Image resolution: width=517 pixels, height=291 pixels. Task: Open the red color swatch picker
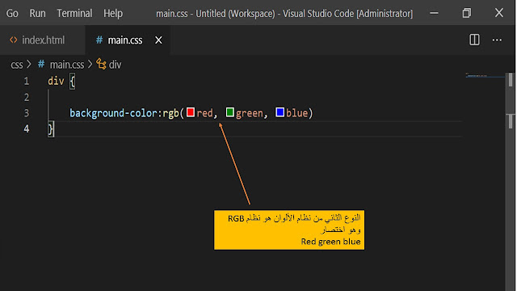click(191, 112)
